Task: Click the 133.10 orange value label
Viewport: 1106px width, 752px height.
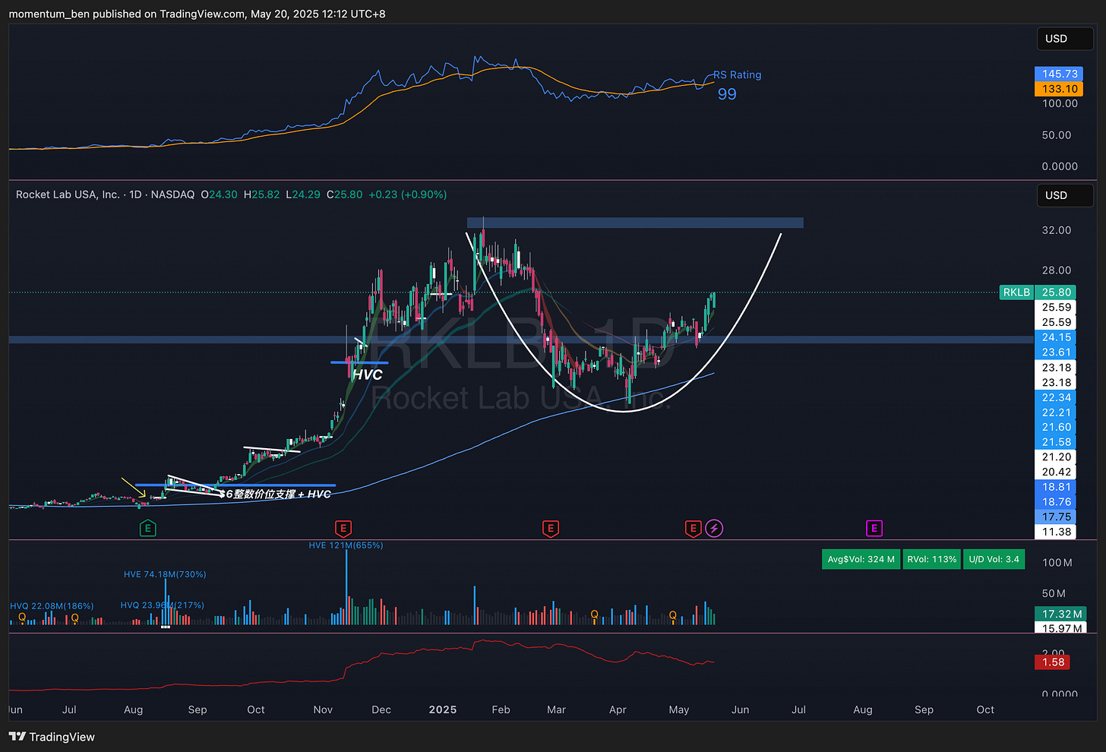Action: coord(1060,89)
